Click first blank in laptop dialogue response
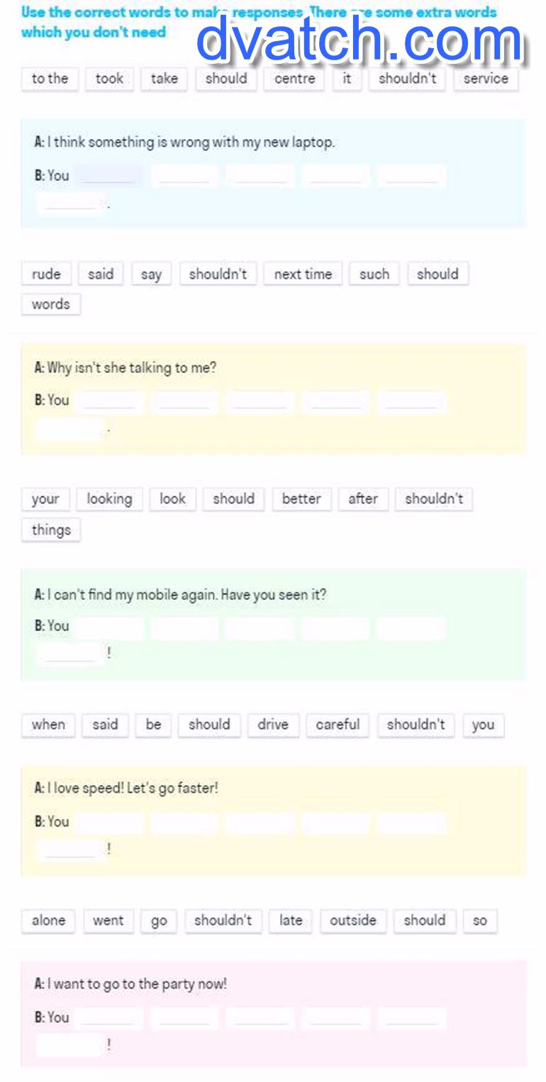Image resolution: width=546 pixels, height=1082 pixels. tap(109, 175)
